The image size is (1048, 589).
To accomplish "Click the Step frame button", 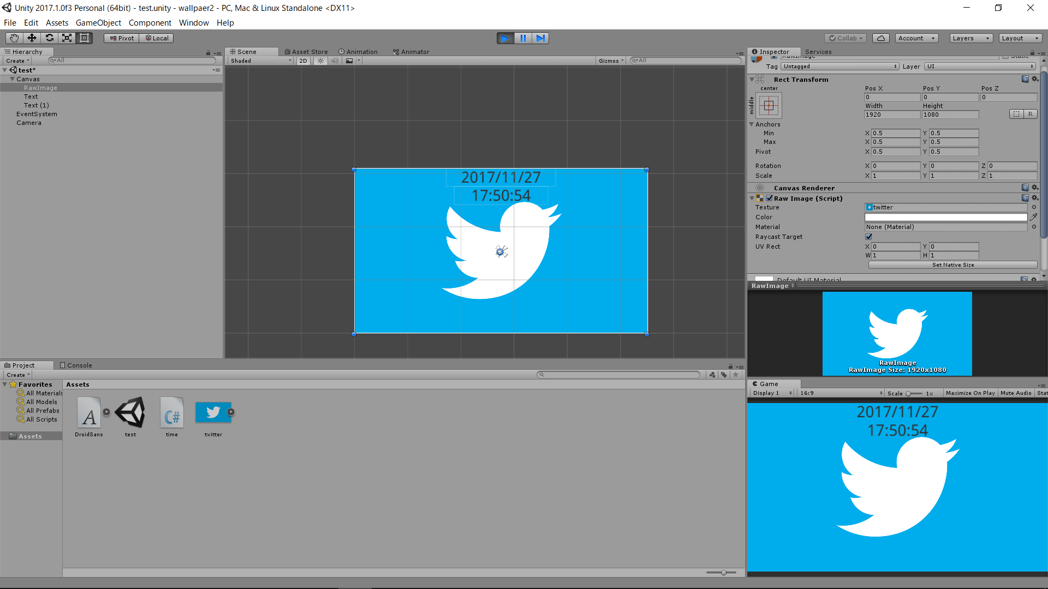I will pyautogui.click(x=540, y=38).
